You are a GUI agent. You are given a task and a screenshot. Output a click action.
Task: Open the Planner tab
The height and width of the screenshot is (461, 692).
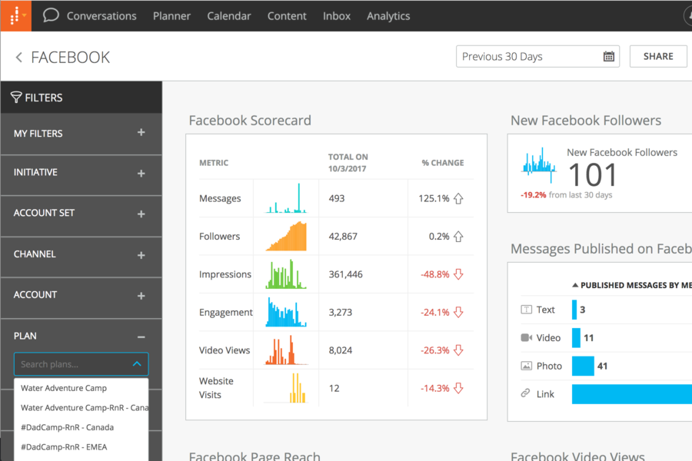[171, 15]
